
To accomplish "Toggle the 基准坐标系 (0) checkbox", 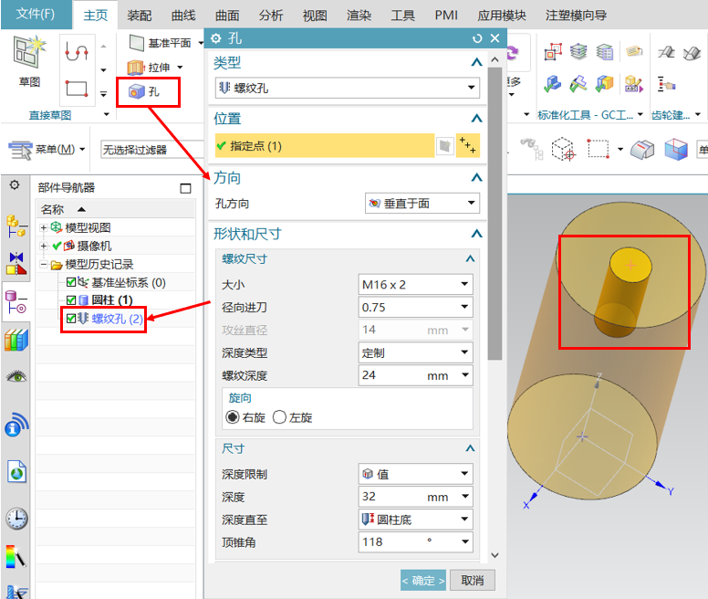I will click(71, 282).
